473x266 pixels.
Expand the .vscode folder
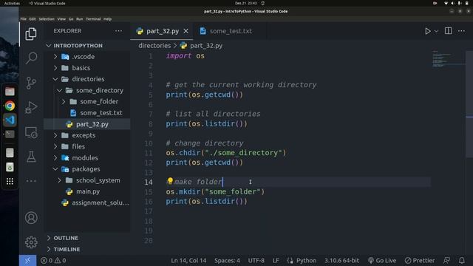coord(87,57)
